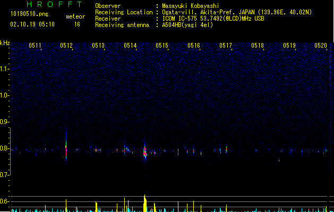The image size is (334, 212).
Task: Click the frequency 53.7492(@LCD)MHz USB
Action: [232, 19]
